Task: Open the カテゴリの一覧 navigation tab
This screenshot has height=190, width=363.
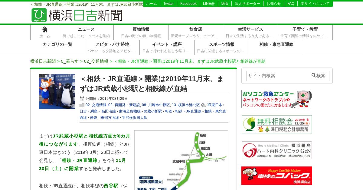Action: [57, 47]
